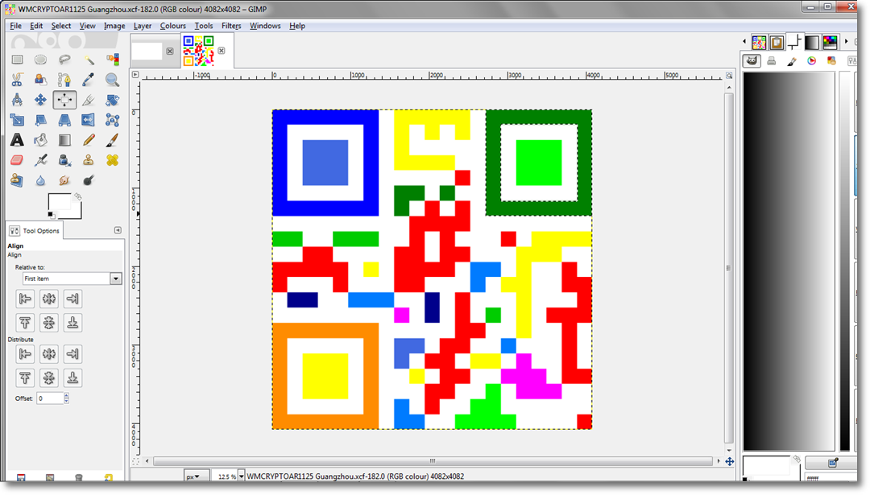Align bottom of target button
Viewport: 870px width, 495px height.
pyautogui.click(x=72, y=323)
